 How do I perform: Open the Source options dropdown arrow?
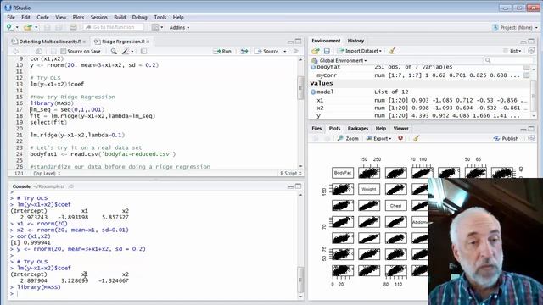[285, 51]
